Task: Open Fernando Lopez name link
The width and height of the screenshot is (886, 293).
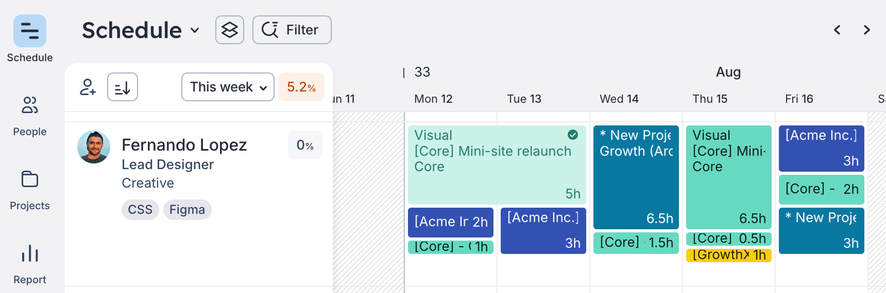Action: tap(184, 145)
